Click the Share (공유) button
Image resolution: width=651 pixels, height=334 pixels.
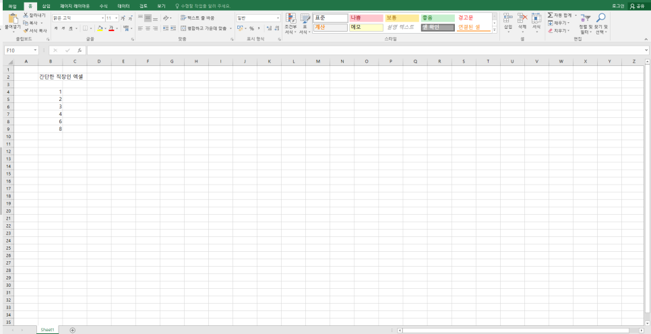click(x=638, y=6)
